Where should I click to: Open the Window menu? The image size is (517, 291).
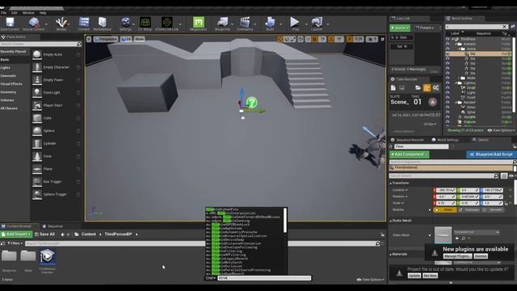[28, 13]
